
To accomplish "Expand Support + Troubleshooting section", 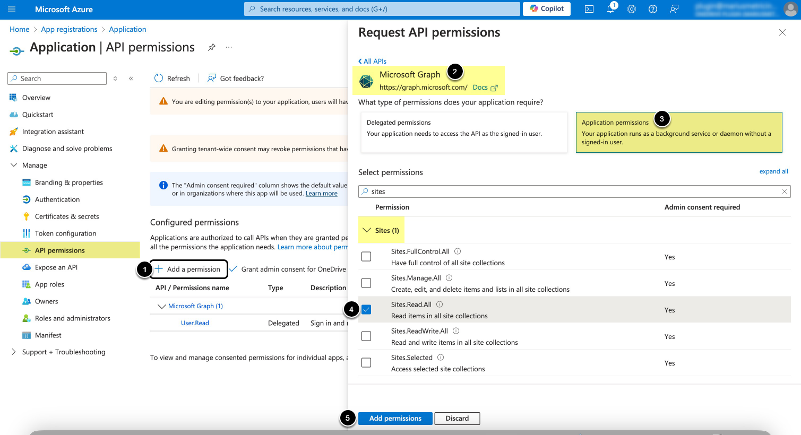I will pos(14,352).
